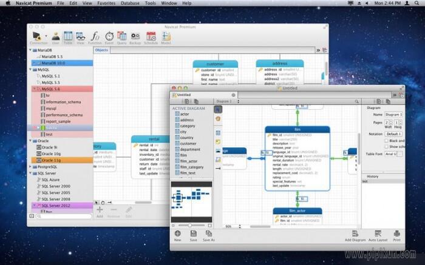This screenshot has width=425, height=265.
Task: Open the Connection toolbar icon in Navicat Premium
Action: tap(37, 36)
